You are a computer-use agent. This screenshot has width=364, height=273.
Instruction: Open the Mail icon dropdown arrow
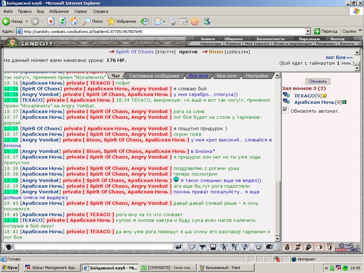point(164,22)
